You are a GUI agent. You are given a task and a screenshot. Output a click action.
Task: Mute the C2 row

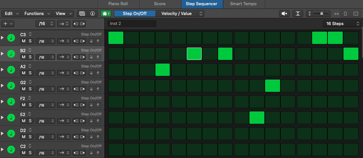tap(24, 153)
